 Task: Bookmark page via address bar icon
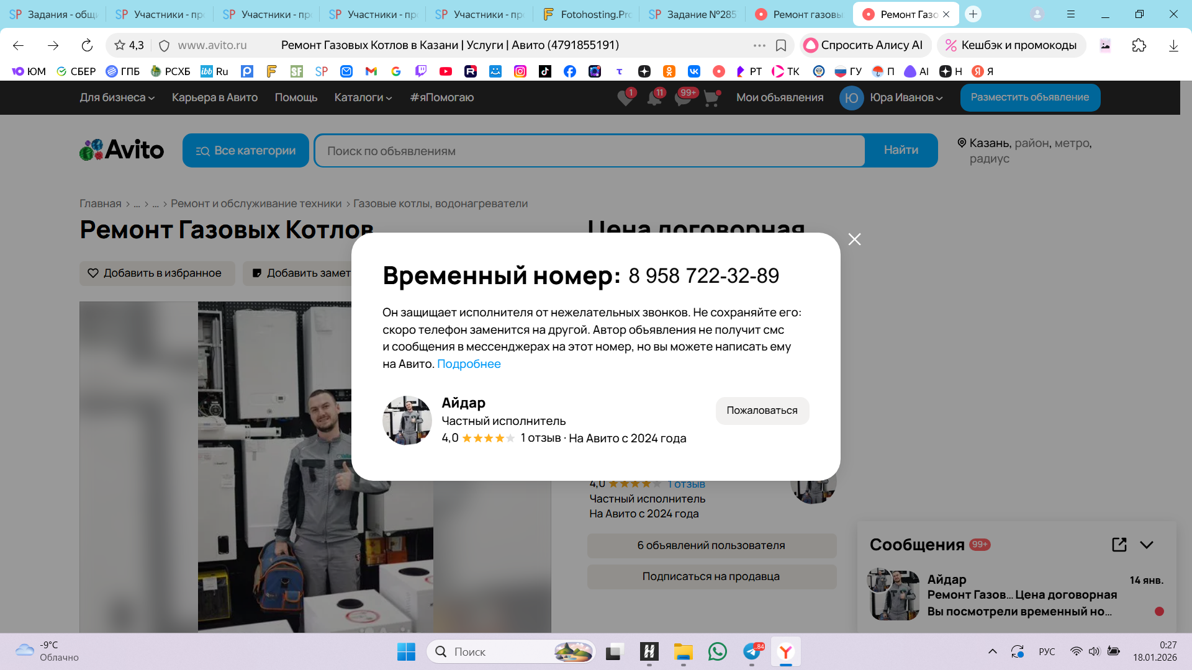pyautogui.click(x=781, y=45)
